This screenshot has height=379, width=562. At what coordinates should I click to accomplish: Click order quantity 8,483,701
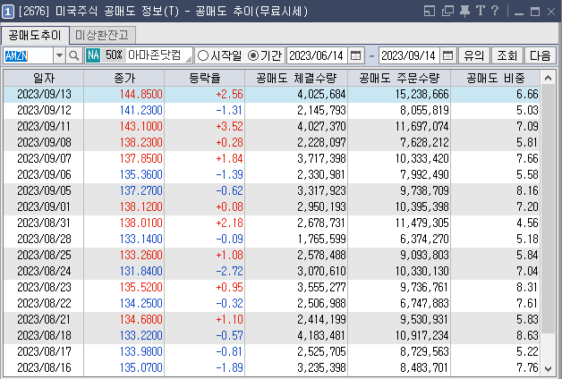(424, 367)
